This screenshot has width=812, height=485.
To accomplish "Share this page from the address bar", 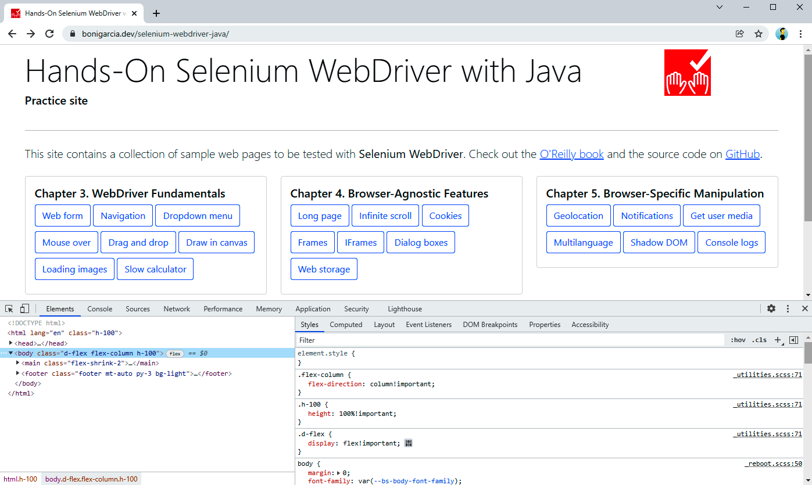I will click(739, 34).
